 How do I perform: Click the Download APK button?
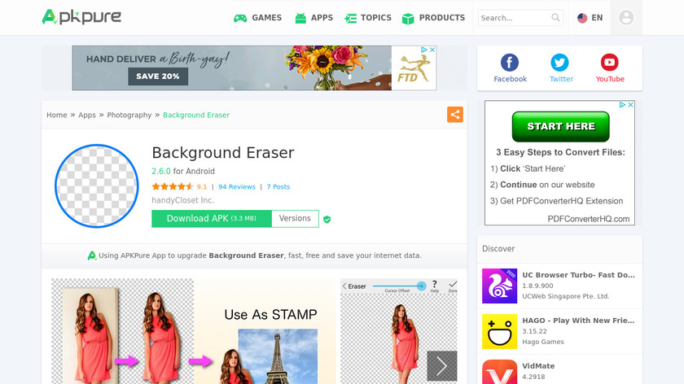pyautogui.click(x=212, y=218)
